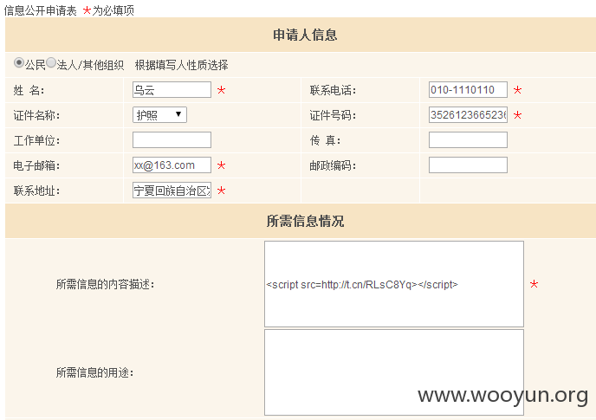Image resolution: width=596 pixels, height=420 pixels.
Task: Select the 法人/其他组织 radio button
Action: click(51, 62)
